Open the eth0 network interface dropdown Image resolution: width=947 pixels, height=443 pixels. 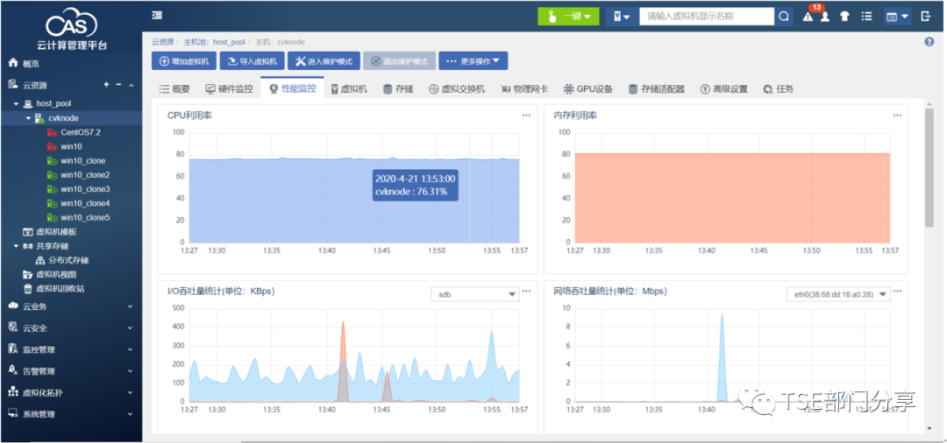[x=838, y=294]
